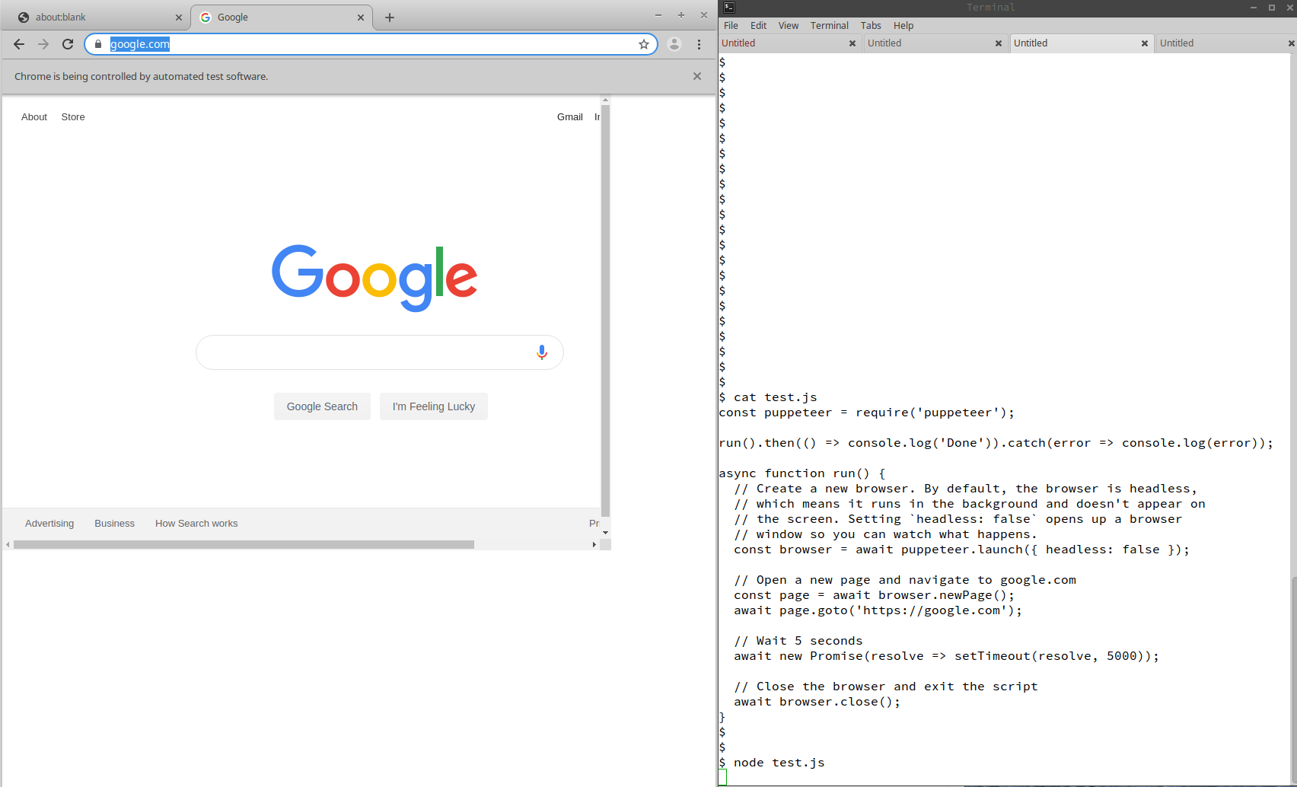Viewport: 1297px width, 787px height.
Task: Bookmark this page with the star icon
Action: pyautogui.click(x=644, y=44)
